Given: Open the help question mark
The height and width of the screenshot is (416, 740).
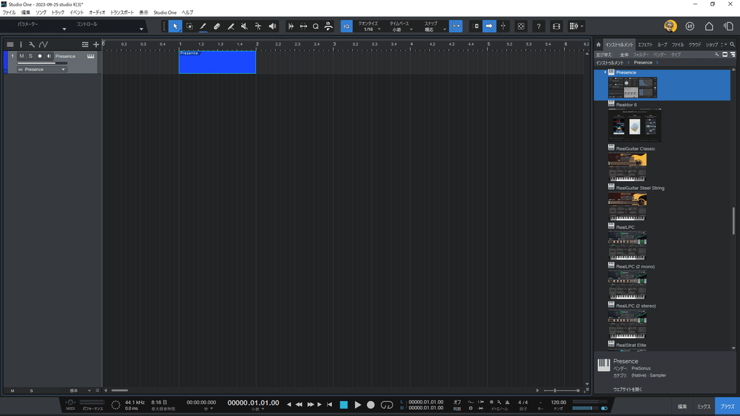Looking at the screenshot, I should (539, 27).
